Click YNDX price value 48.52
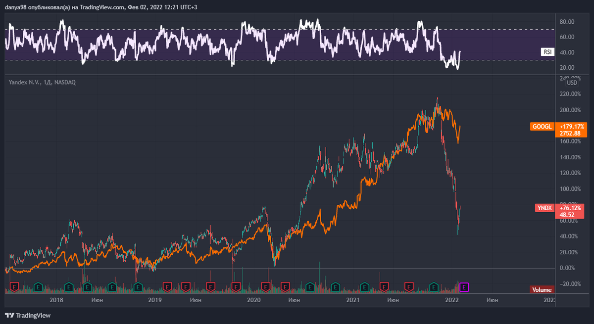The height and width of the screenshot is (324, 594). pos(567,215)
